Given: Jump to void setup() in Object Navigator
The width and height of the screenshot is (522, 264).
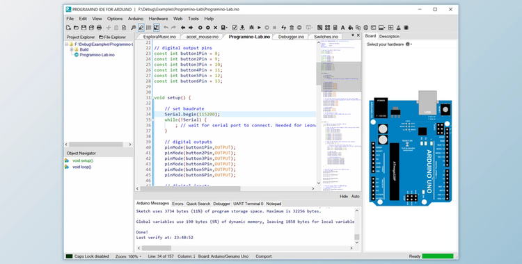Looking at the screenshot, I should pyautogui.click(x=83, y=160).
